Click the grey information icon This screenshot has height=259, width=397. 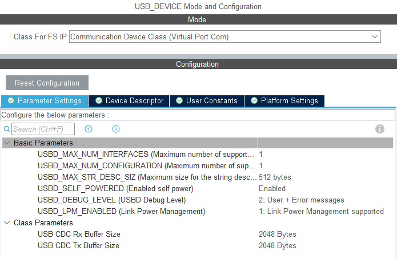coord(379,129)
